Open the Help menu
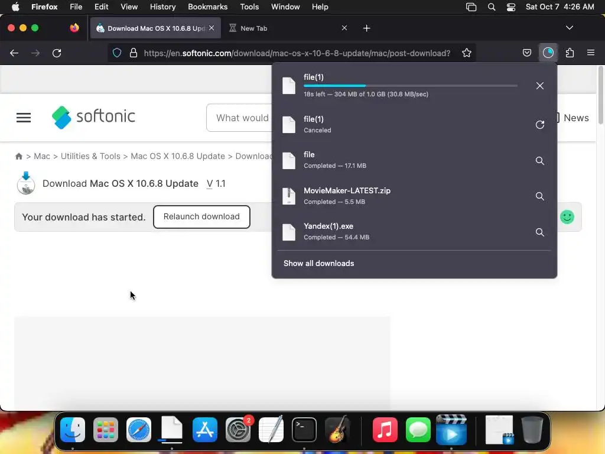This screenshot has height=454, width=605. (320, 7)
